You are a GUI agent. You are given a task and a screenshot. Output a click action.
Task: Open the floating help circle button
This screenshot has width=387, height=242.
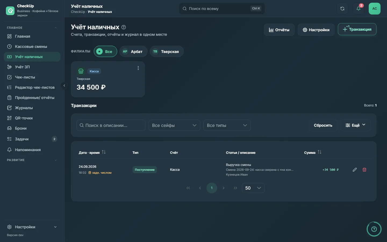374,229
